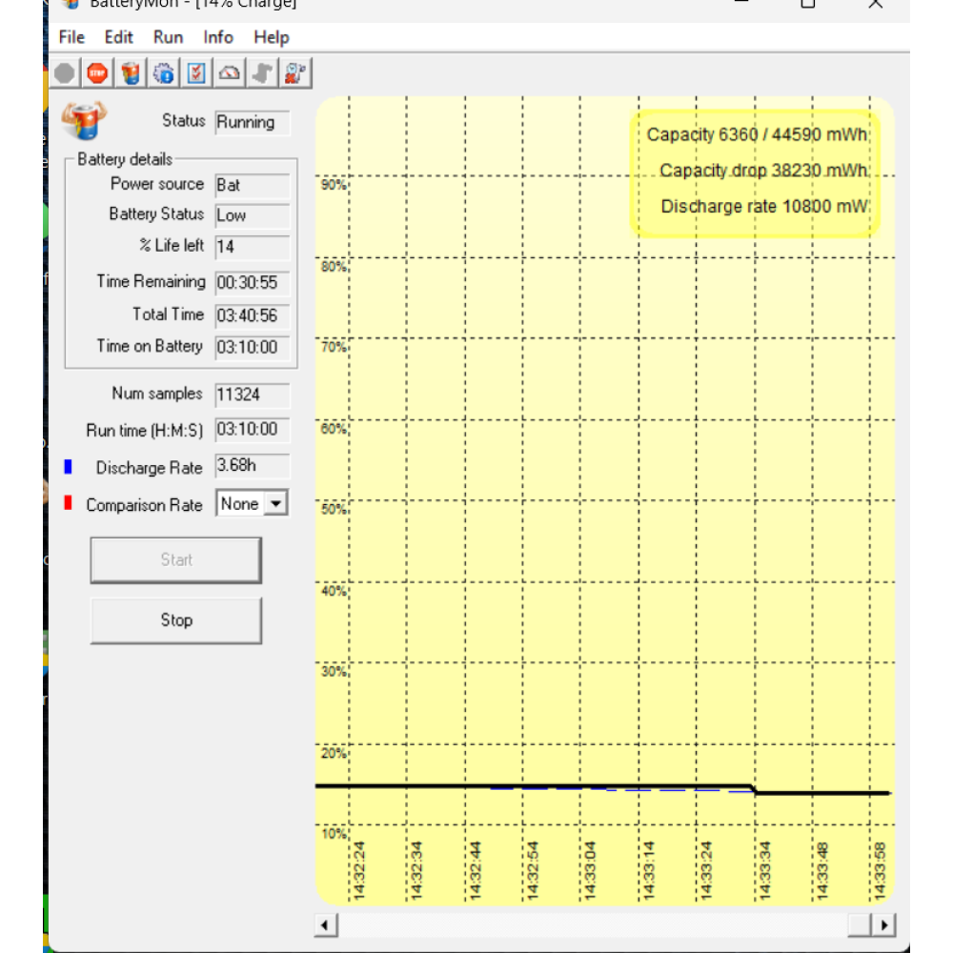Open battery information via battery can toolbar icon

coord(131,73)
